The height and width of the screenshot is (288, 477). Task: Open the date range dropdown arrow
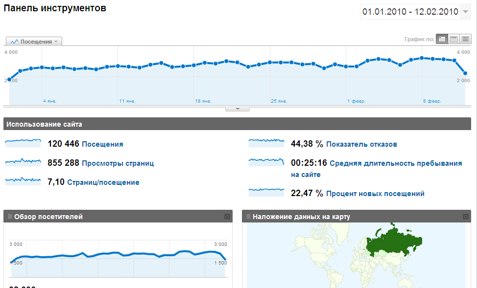click(465, 12)
